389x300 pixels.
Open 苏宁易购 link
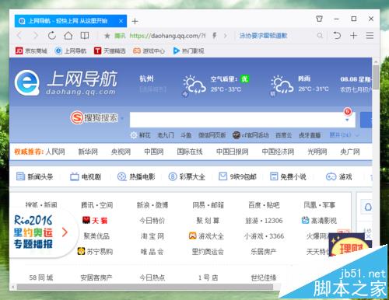click(95, 251)
